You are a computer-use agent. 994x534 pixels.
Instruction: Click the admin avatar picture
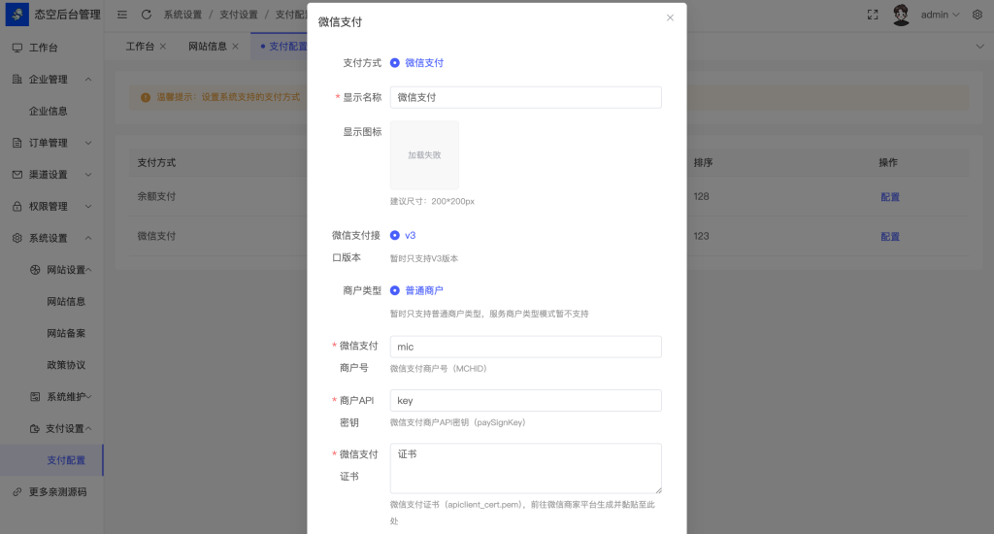tap(901, 15)
